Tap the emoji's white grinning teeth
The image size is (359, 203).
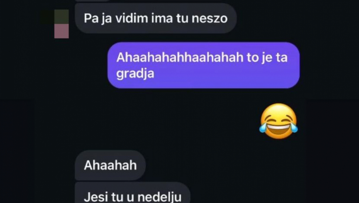(279, 127)
